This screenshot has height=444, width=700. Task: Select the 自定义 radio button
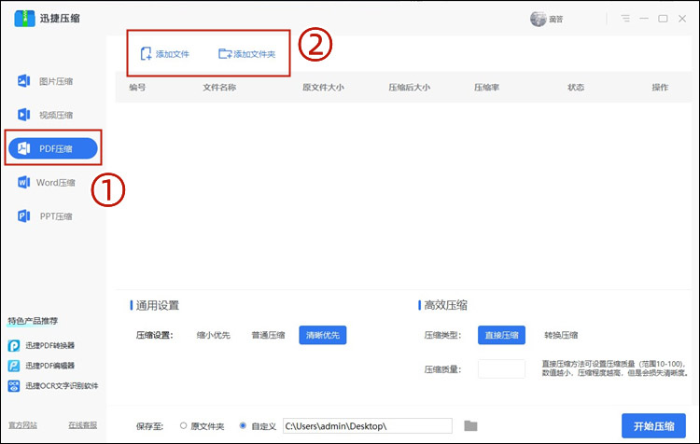coord(243,425)
